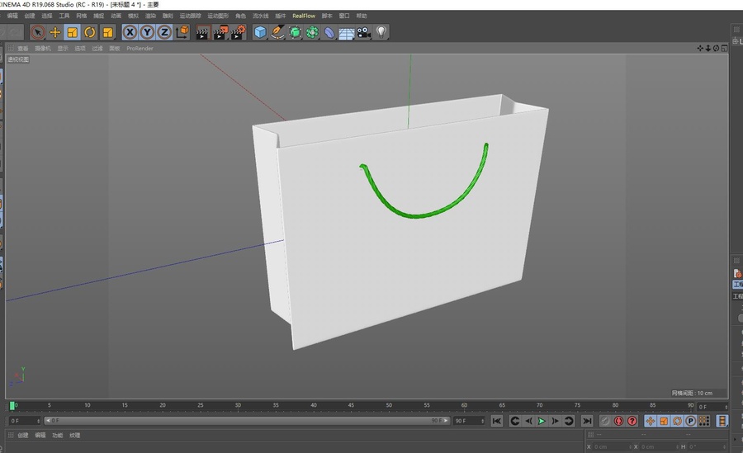Toggle Z axis lock
The width and height of the screenshot is (743, 453).
pos(164,32)
